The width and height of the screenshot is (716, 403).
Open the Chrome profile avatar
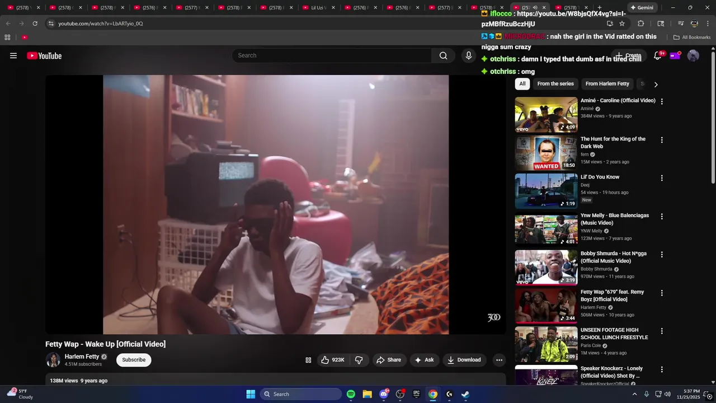pos(694,24)
